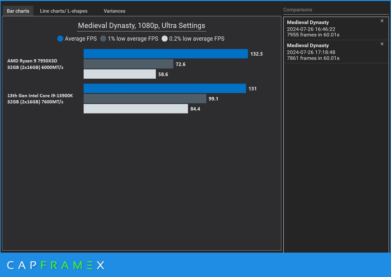
Task: Click the 2024-07-26 17:18:48 timestamp
Action: 311,52
